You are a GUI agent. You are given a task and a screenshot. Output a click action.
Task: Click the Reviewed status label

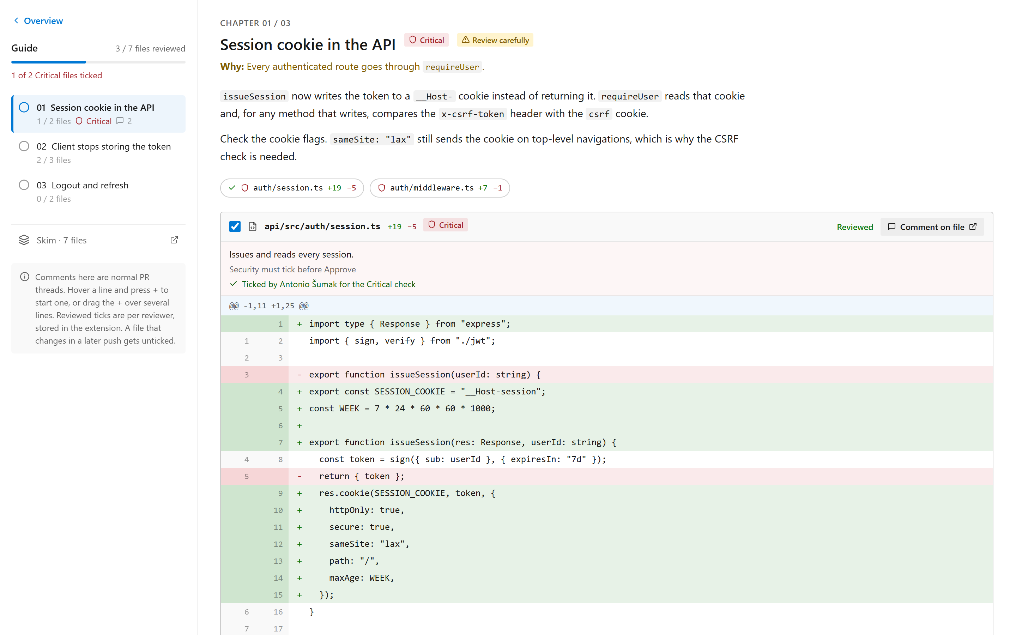855,227
